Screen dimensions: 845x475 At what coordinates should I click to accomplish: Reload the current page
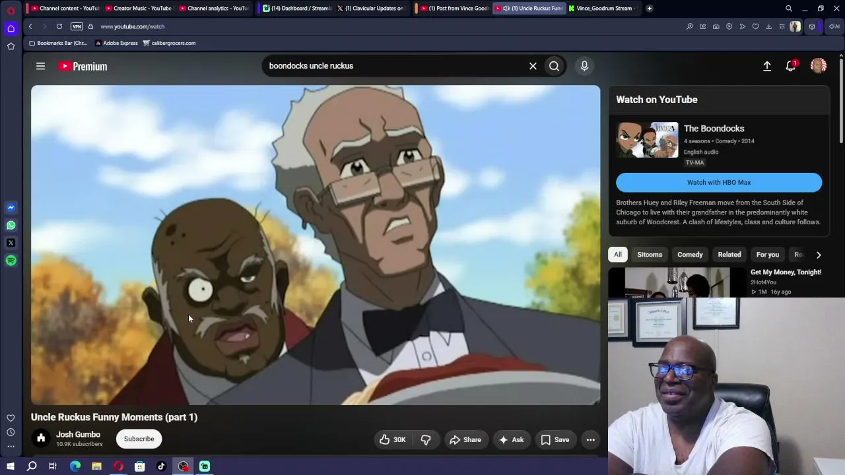coord(59,26)
